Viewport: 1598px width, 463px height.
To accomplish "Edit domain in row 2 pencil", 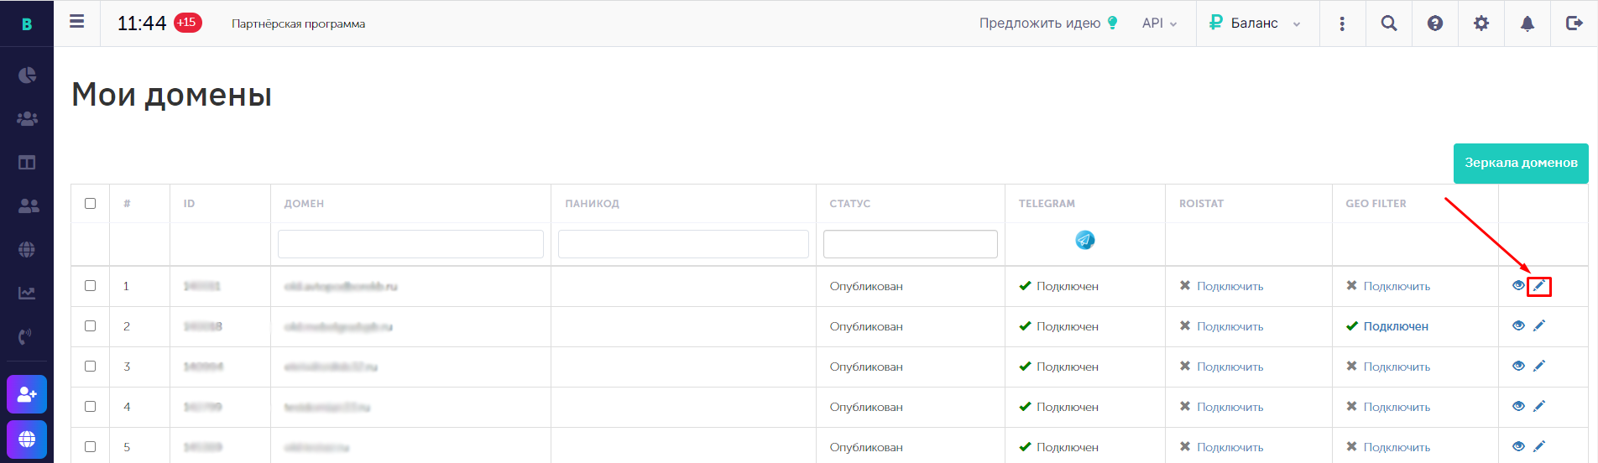I will pyautogui.click(x=1538, y=326).
